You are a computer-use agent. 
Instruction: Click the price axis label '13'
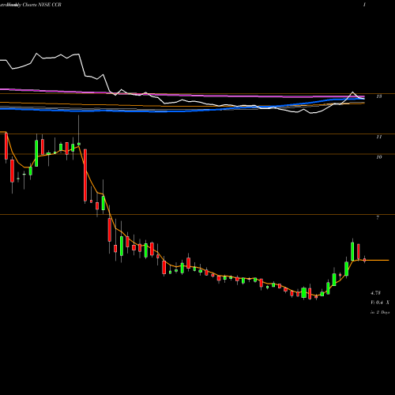click(x=378, y=96)
